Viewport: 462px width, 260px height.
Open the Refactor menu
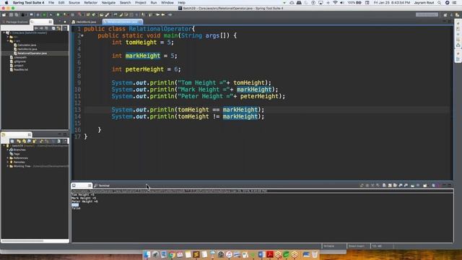pyautogui.click(x=91, y=3)
